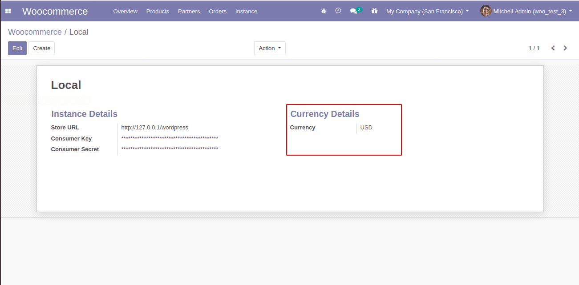Click the Edit button
The image size is (579, 285).
17,48
